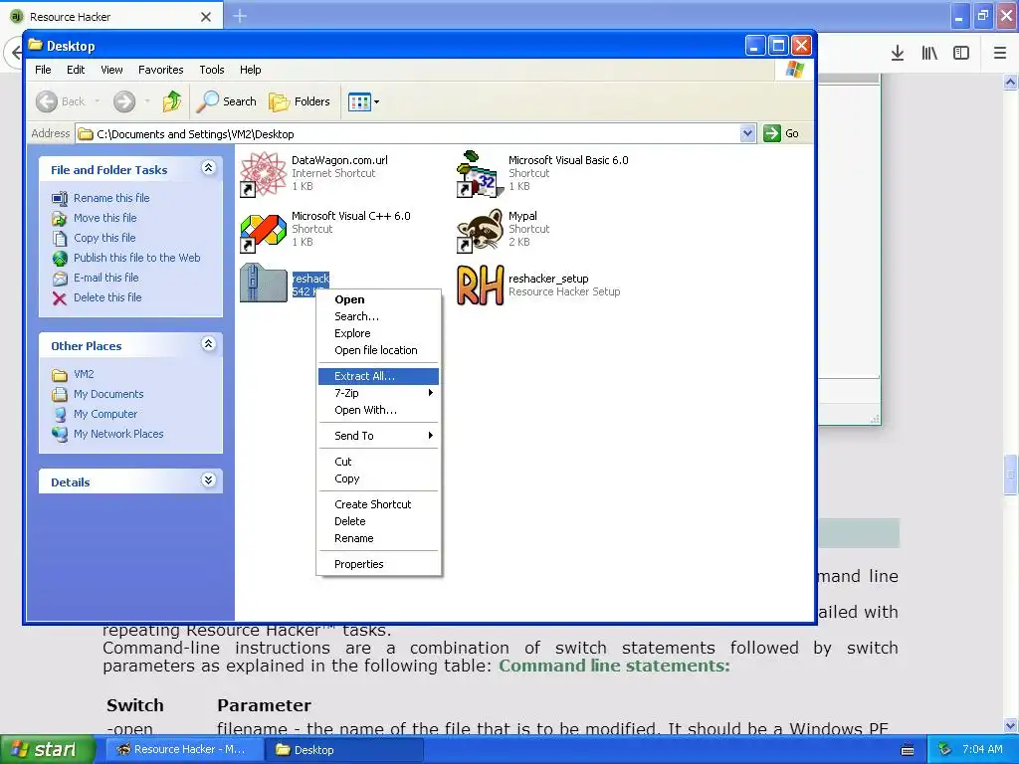Image resolution: width=1019 pixels, height=764 pixels.
Task: Click the Go button next to address
Action: pos(781,134)
